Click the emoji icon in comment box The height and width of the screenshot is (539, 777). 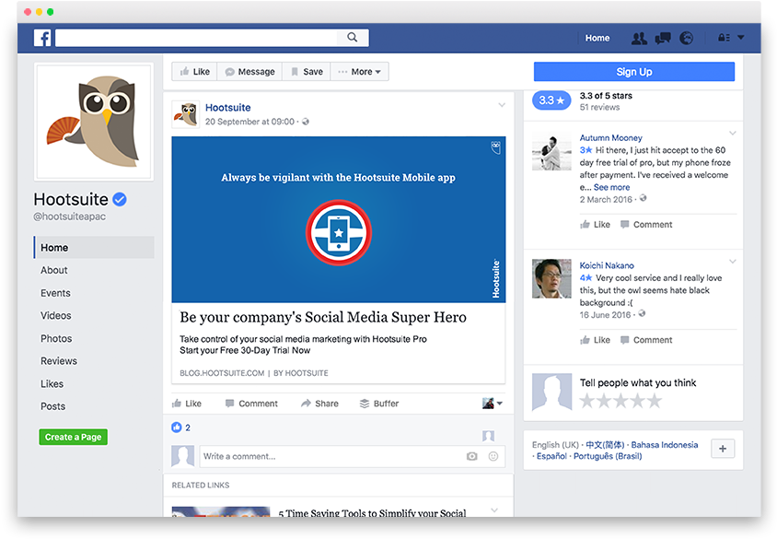tap(493, 456)
